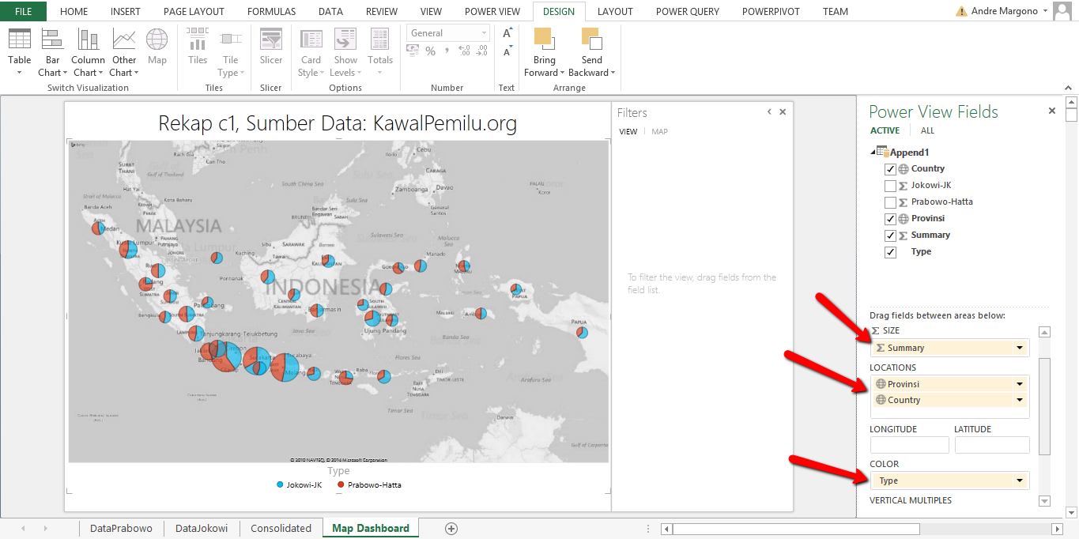Open the Type color field dropdown
Viewport: 1079px width, 539px height.
pos(1020,481)
